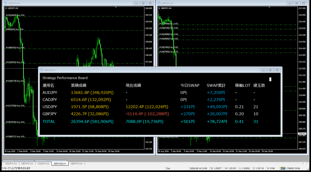
Task: Click status bar time 2026.09.14 21:00
Action: (198, 168)
